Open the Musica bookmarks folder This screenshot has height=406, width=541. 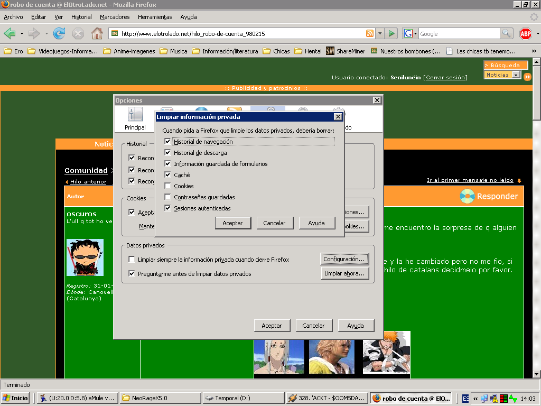[x=173, y=51]
